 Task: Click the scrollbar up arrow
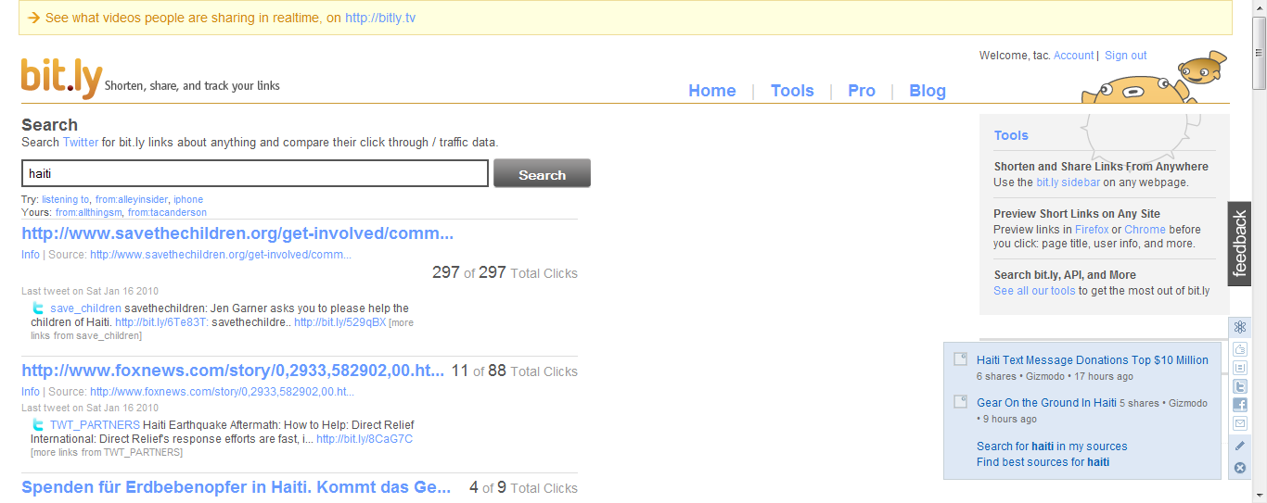(1259, 7)
